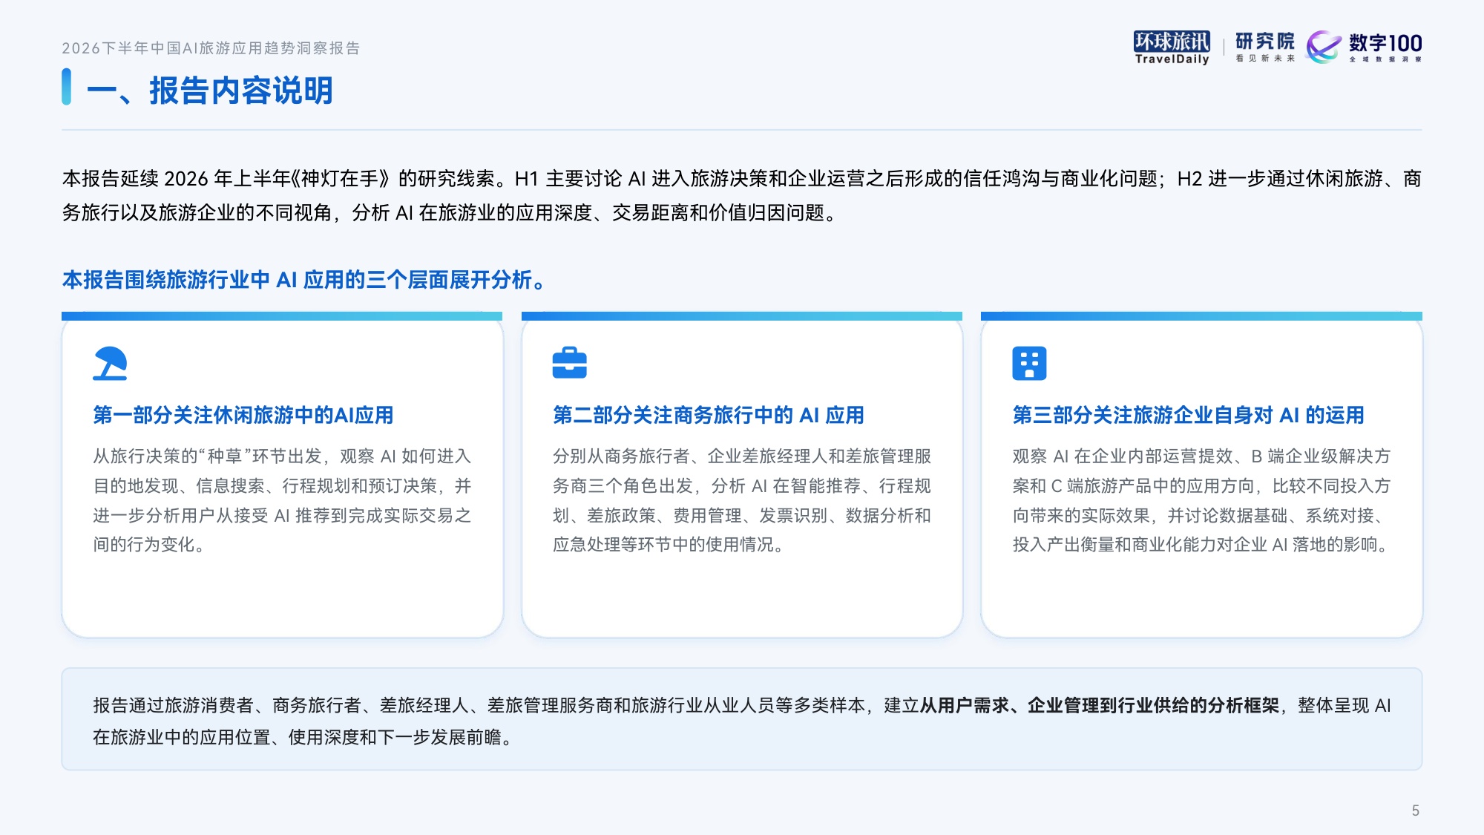Click card title 第一部分关注休闲旅游中的AI应用
The width and height of the screenshot is (1484, 835).
coord(243,415)
